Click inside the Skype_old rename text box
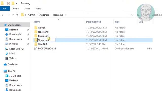The width and height of the screenshot is (162, 91). [x=46, y=40]
